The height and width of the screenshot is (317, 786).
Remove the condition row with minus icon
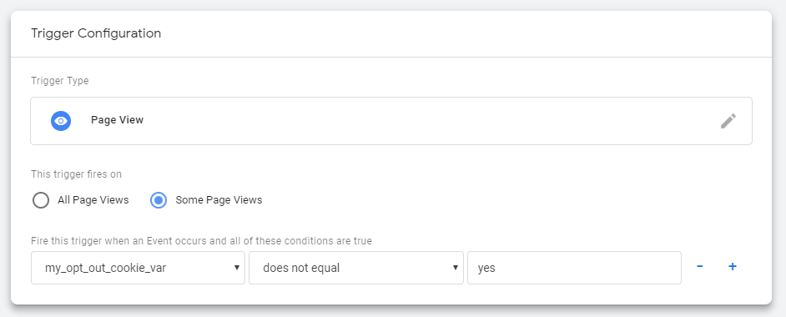(700, 266)
